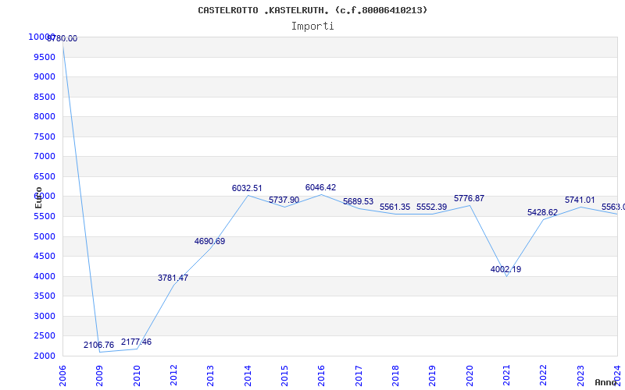Click data label 4002.19
Screen dimensions: 625x390
505,269
